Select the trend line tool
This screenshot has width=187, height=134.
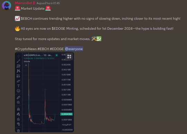pyautogui.click(x=18, y=61)
